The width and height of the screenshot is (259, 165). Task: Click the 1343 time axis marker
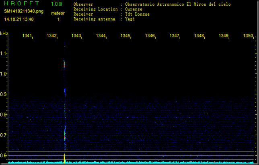pyautogui.click(x=76, y=36)
